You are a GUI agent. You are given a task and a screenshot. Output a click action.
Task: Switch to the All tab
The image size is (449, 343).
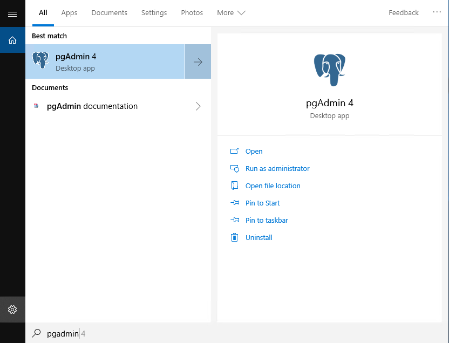pyautogui.click(x=43, y=12)
